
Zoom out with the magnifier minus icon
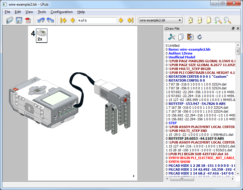[227, 20]
